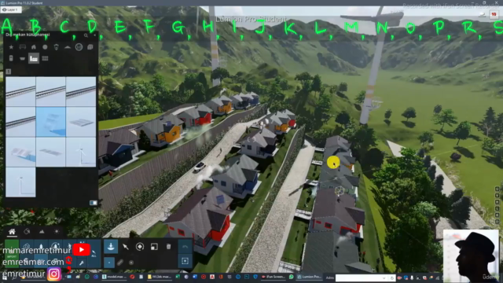Select the dome-shaped category icon
Screen dimensions: 503x283
pyautogui.click(x=68, y=47)
